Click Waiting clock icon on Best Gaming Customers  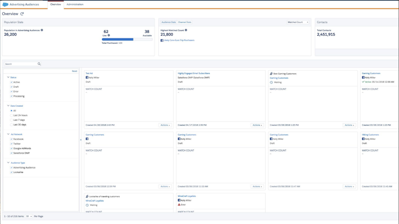pos(271,82)
